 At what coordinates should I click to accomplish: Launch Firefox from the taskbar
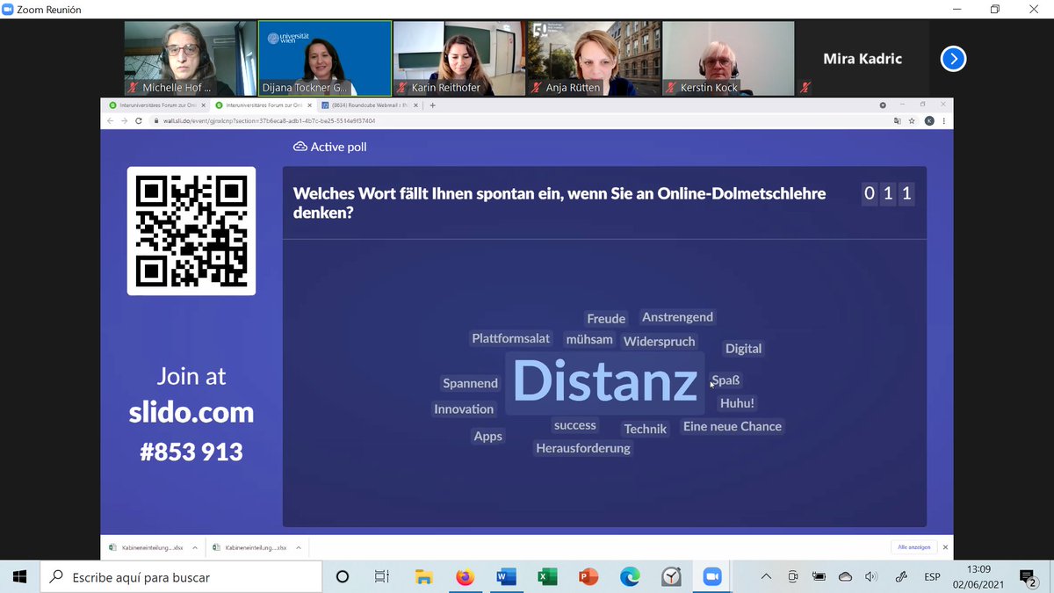(x=465, y=577)
